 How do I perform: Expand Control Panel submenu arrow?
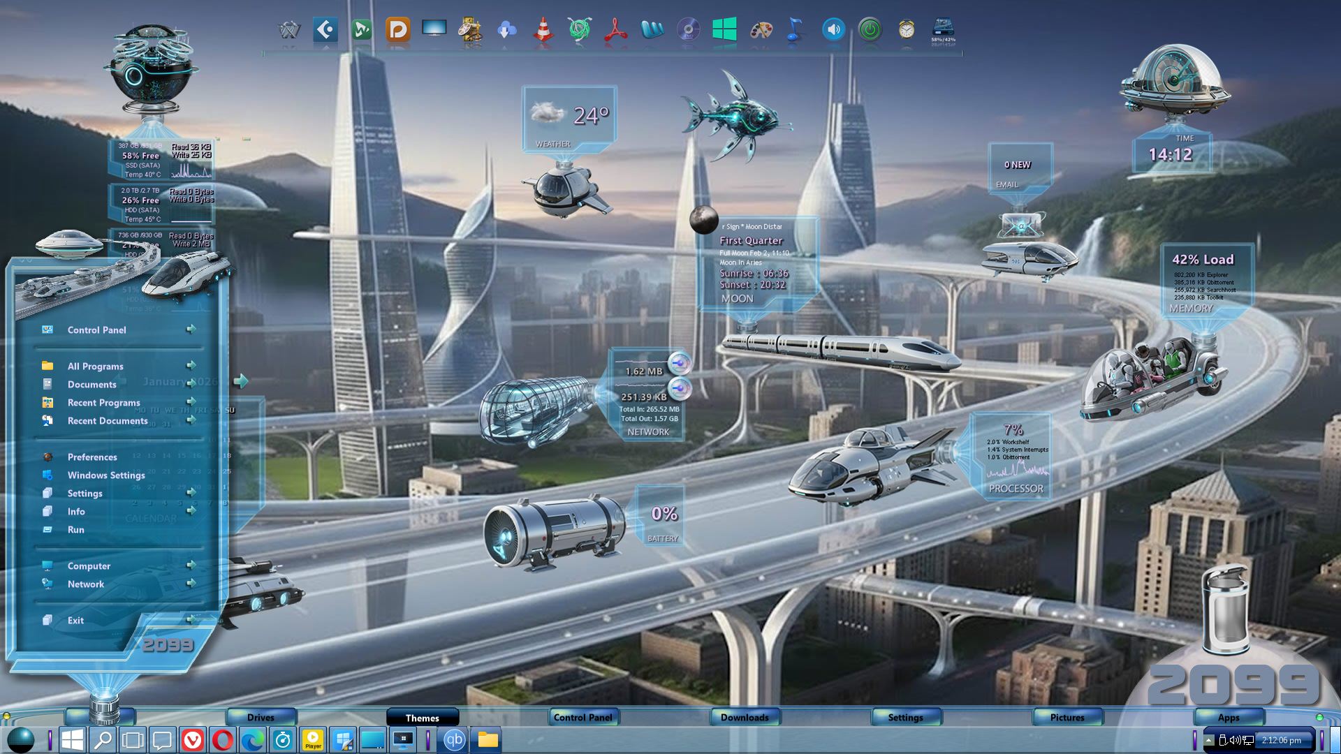click(191, 329)
